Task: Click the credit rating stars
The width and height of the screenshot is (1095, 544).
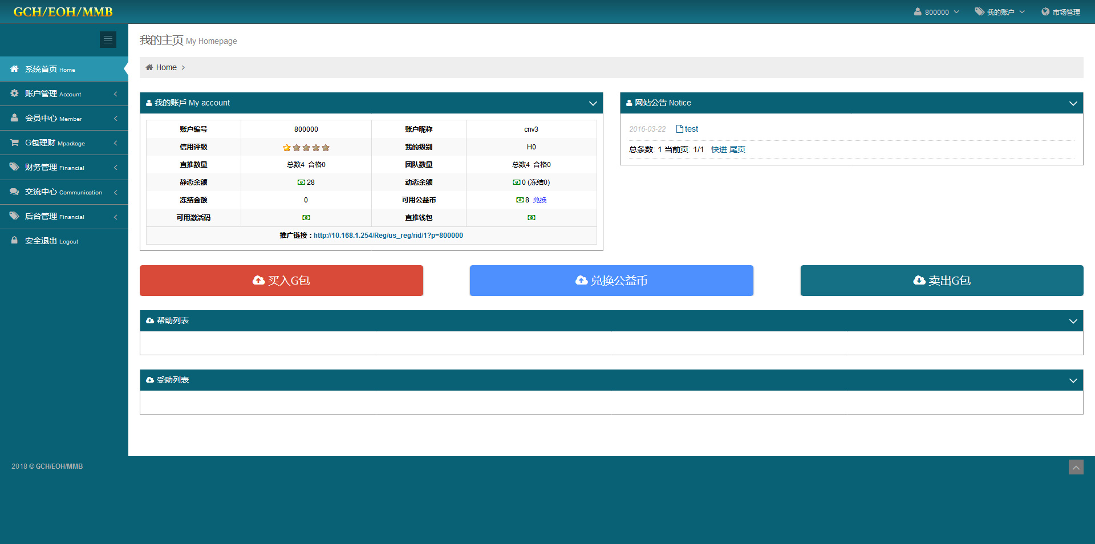Action: pos(306,148)
